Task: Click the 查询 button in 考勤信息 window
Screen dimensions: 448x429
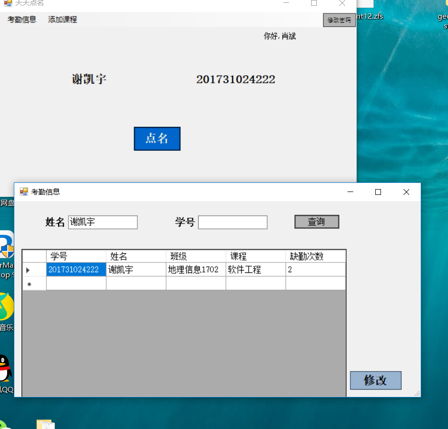Action: pyautogui.click(x=317, y=222)
